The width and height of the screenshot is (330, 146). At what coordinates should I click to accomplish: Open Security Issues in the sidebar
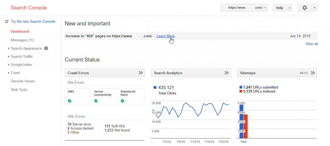[23, 81]
